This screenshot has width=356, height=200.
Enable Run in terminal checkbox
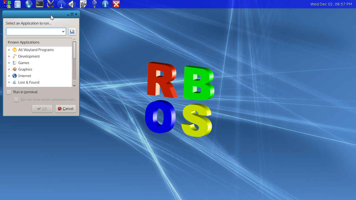(x=9, y=92)
